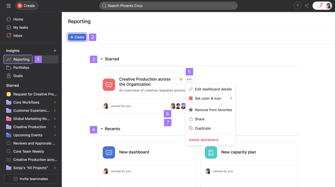Select My tasks in the sidebar
This screenshot has width=335, height=187.
tap(21, 27)
